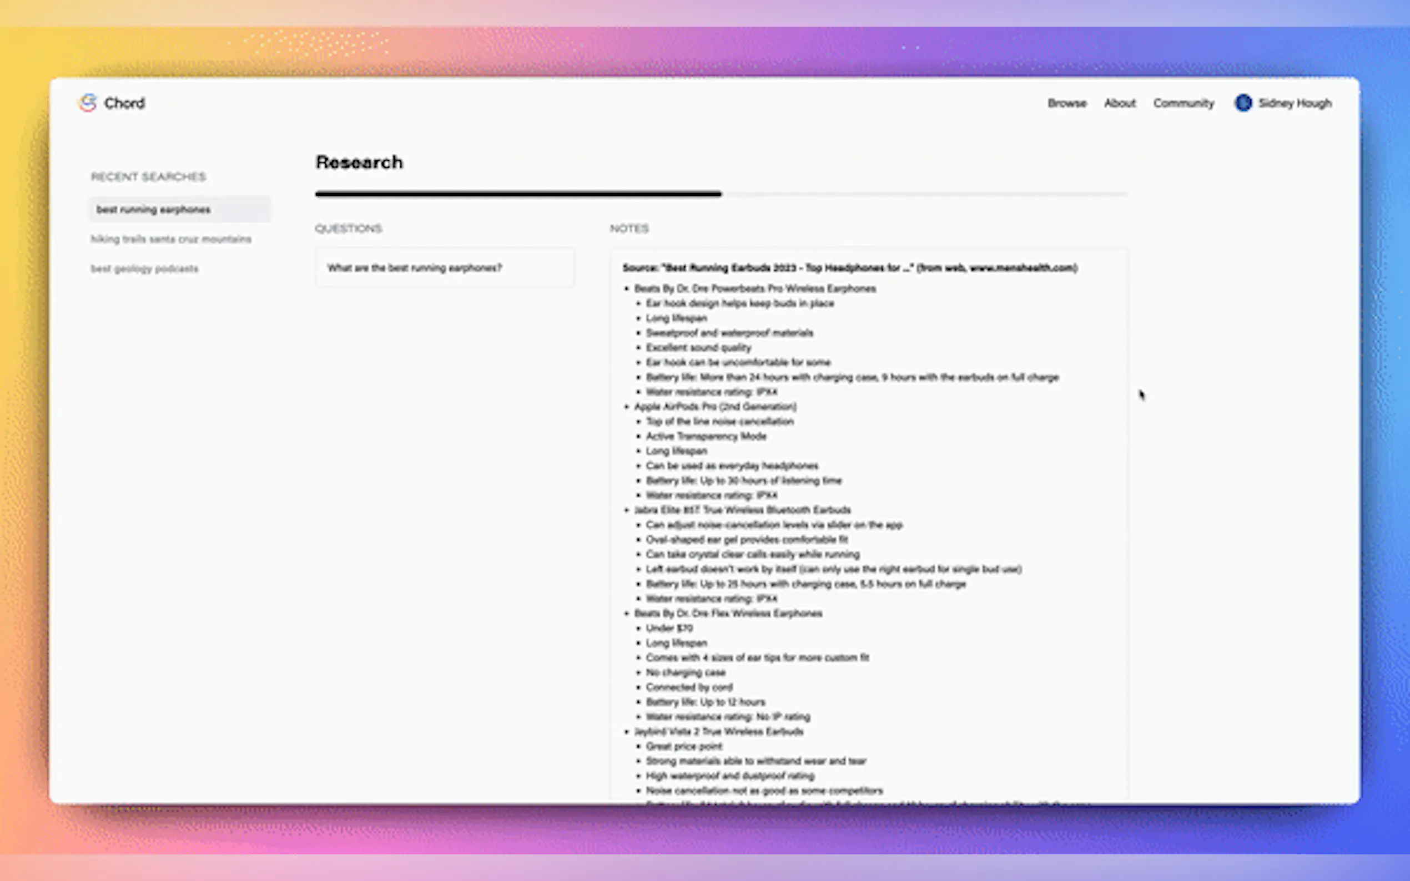The width and height of the screenshot is (1410, 881).
Task: Click the Sidney Hough username
Action: click(1295, 103)
